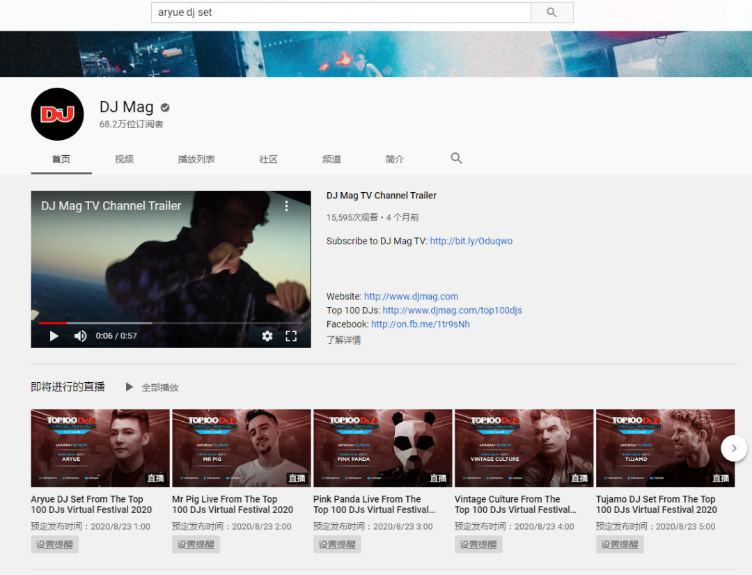Seek using the trailer progress bar
Image resolution: width=752 pixels, height=575 pixels.
click(171, 323)
